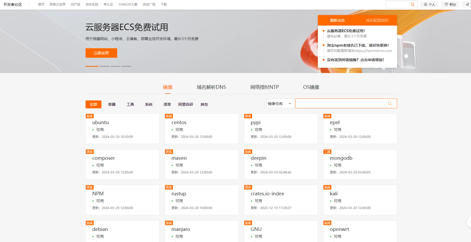Screen dimensions: 471x242
Task: Open the openwrt mirror card
Action: [360, 231]
